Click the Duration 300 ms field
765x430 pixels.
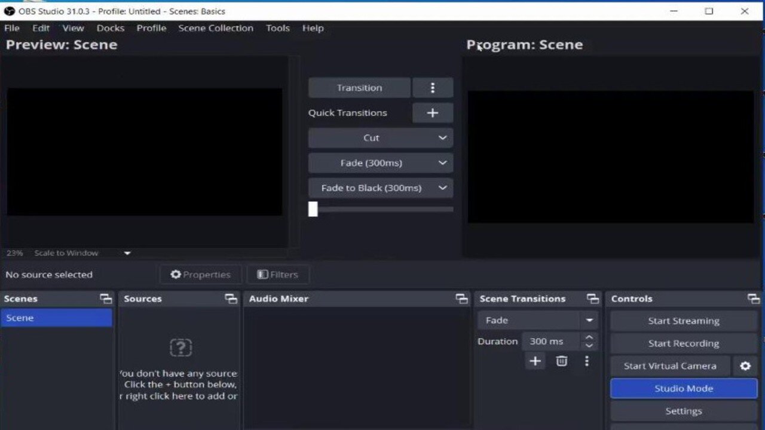point(550,342)
